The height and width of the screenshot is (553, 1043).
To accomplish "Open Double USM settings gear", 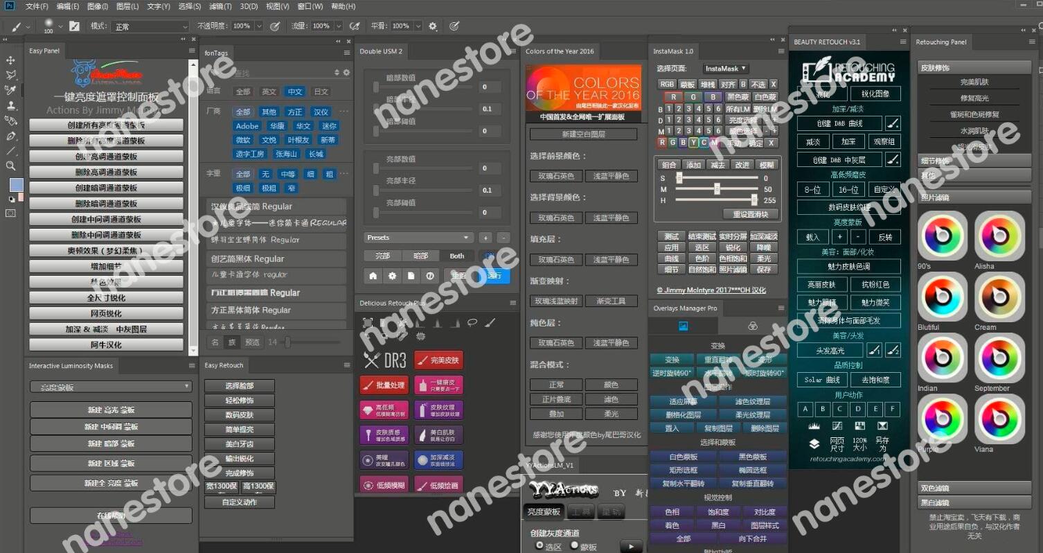I will click(393, 276).
